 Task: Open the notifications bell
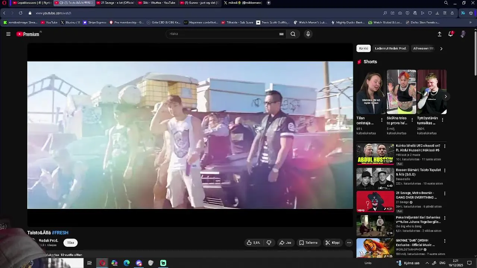[451, 34]
